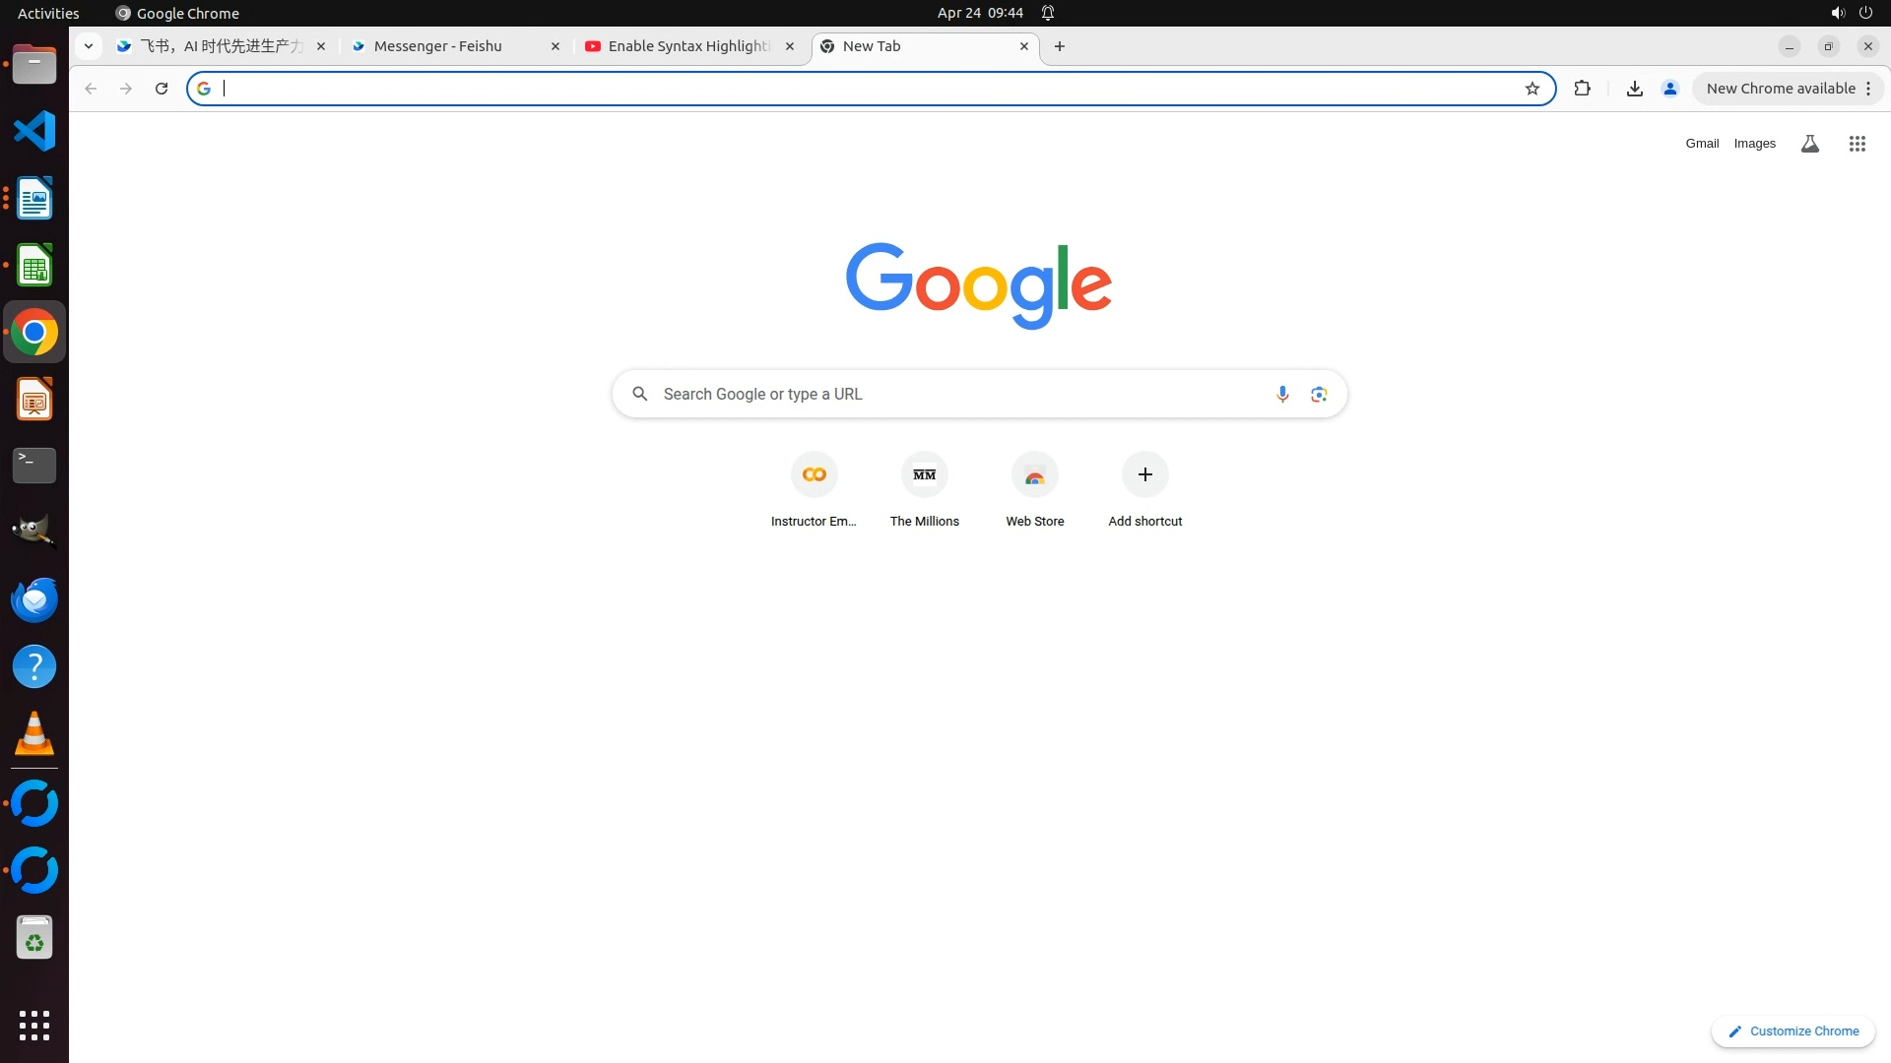The width and height of the screenshot is (1891, 1063).
Task: Open the New Chrome available menu
Action: pyautogui.click(x=1788, y=89)
